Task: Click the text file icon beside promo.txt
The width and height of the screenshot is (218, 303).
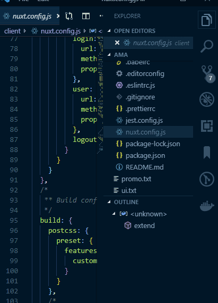Action: click(x=116, y=179)
